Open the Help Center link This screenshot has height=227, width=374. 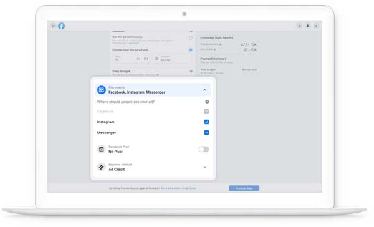pyautogui.click(x=189, y=188)
